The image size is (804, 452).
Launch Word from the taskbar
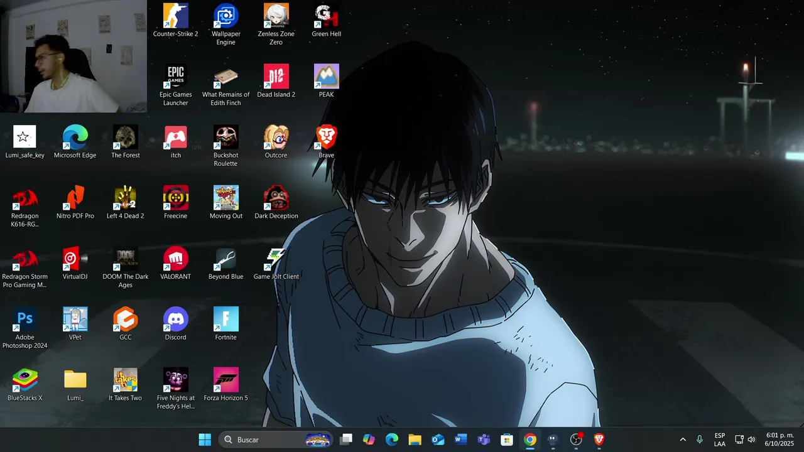[461, 439]
